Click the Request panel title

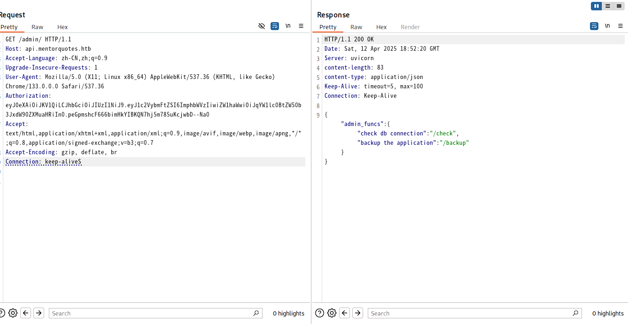(x=12, y=15)
